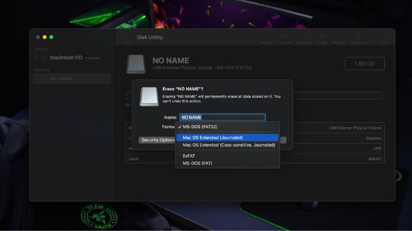Image resolution: width=412 pixels, height=231 pixels.
Task: Click the "USB" connection value in the table
Action: 377,148
